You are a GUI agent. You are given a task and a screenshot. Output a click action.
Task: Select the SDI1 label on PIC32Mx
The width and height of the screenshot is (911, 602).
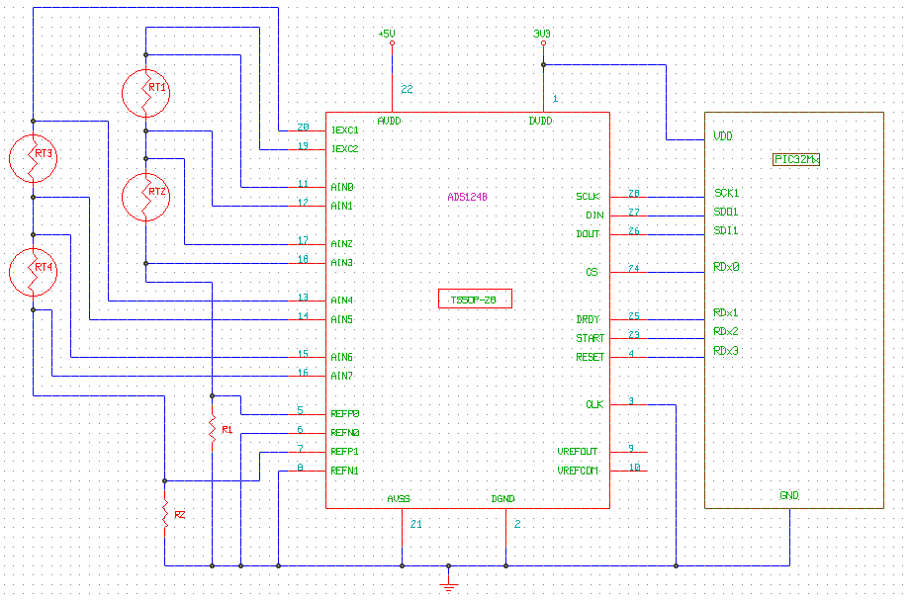coord(726,231)
